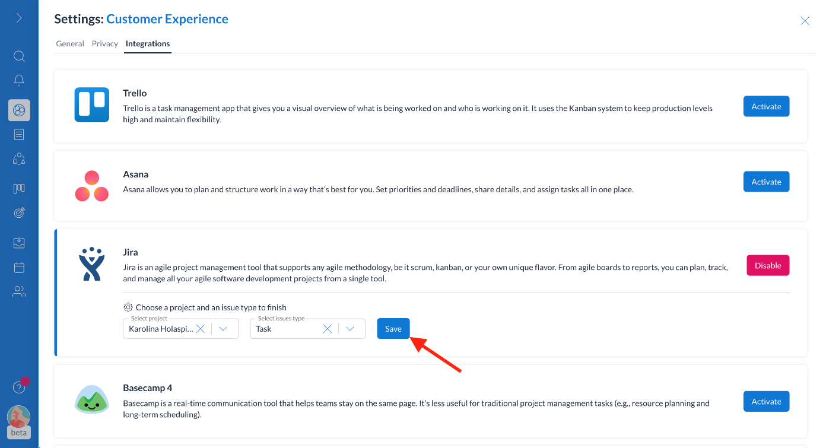This screenshot has height=448, width=823.
Task: Select the Integrations tab
Action: (148, 43)
